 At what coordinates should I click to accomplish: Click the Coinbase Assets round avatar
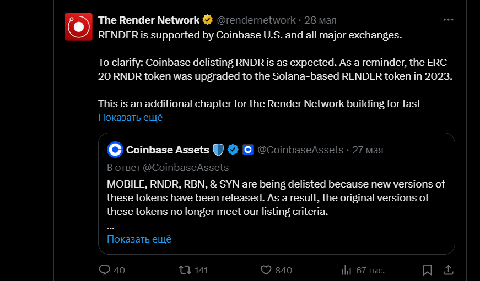(115, 150)
